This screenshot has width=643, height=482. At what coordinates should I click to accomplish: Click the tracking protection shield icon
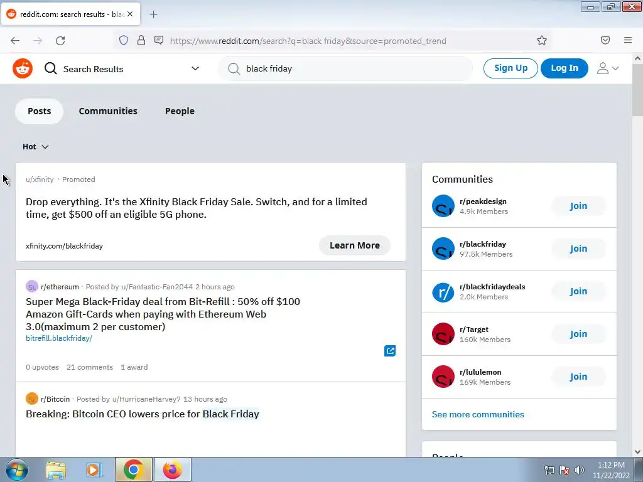click(124, 40)
